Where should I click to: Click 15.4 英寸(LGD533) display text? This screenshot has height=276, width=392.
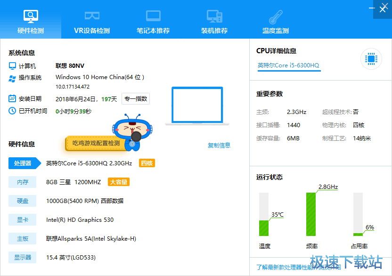coord(71,257)
